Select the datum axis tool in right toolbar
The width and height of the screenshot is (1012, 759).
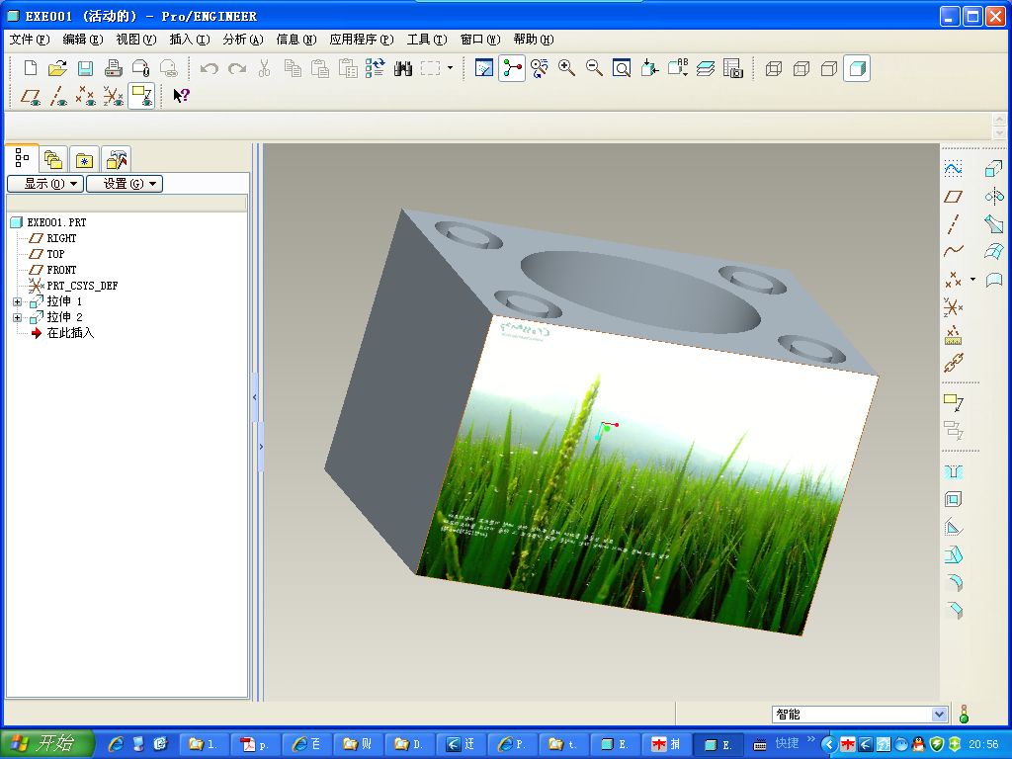(x=953, y=224)
